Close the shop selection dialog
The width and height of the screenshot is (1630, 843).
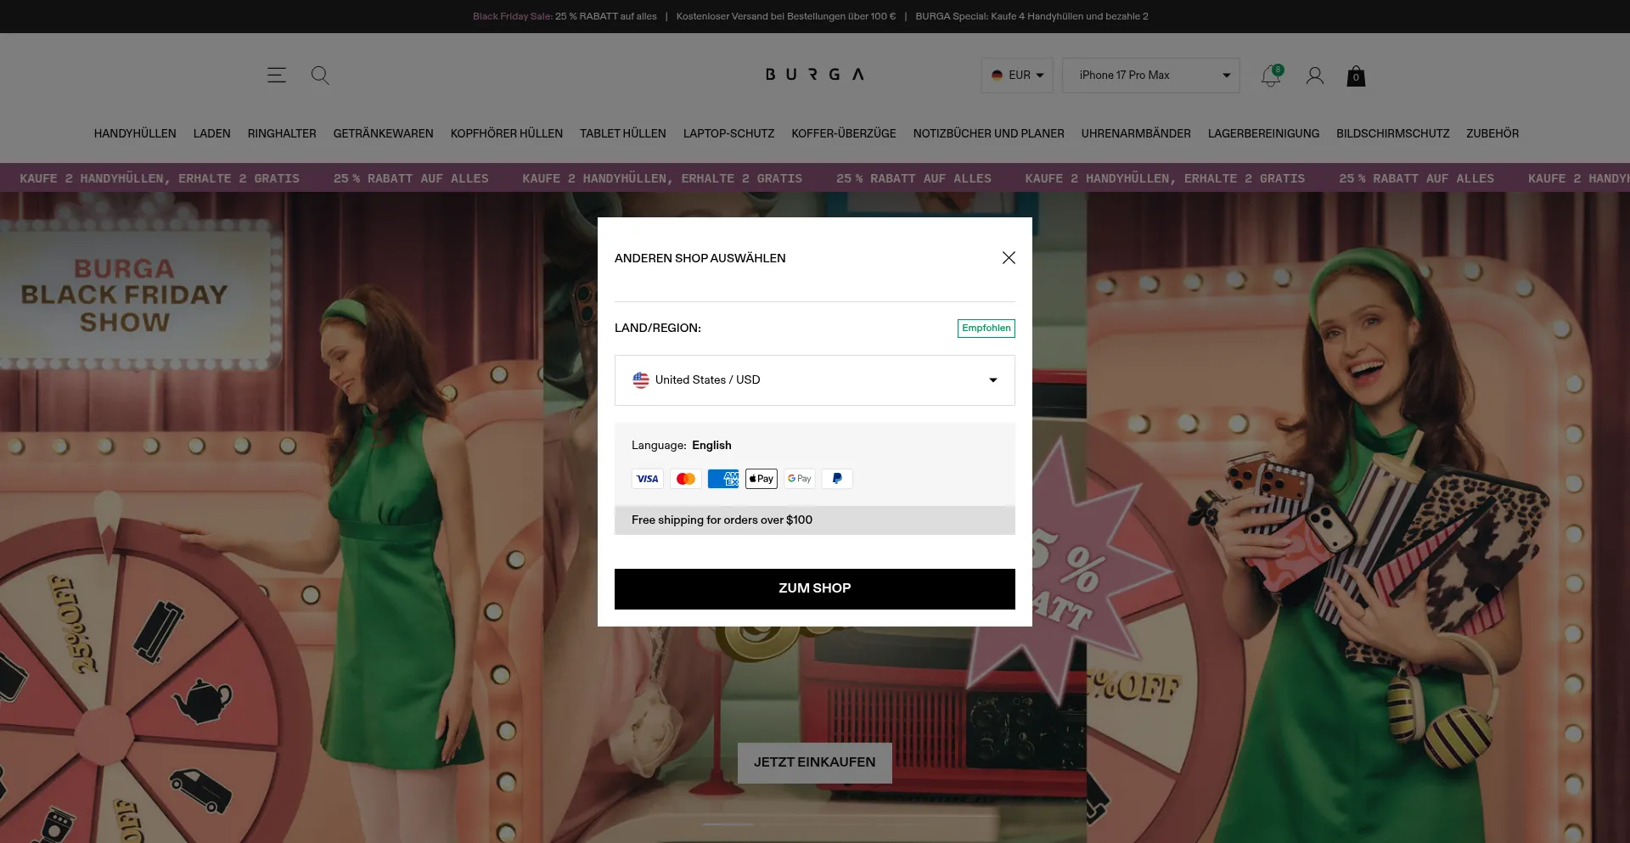1009,258
